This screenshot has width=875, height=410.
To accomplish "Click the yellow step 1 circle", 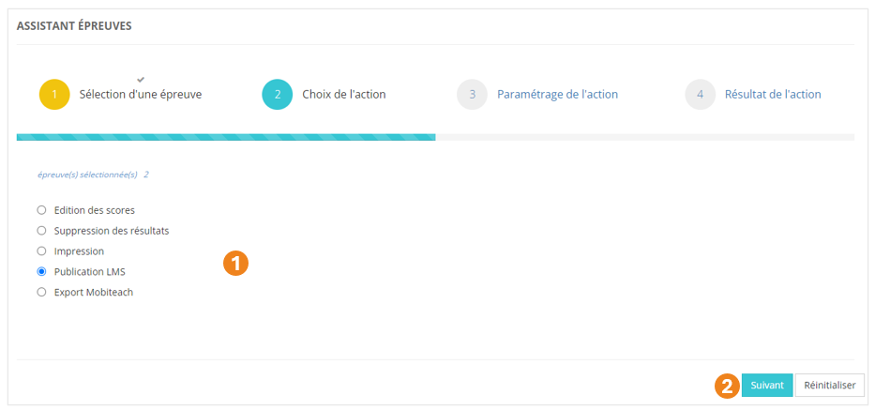I will [x=54, y=95].
